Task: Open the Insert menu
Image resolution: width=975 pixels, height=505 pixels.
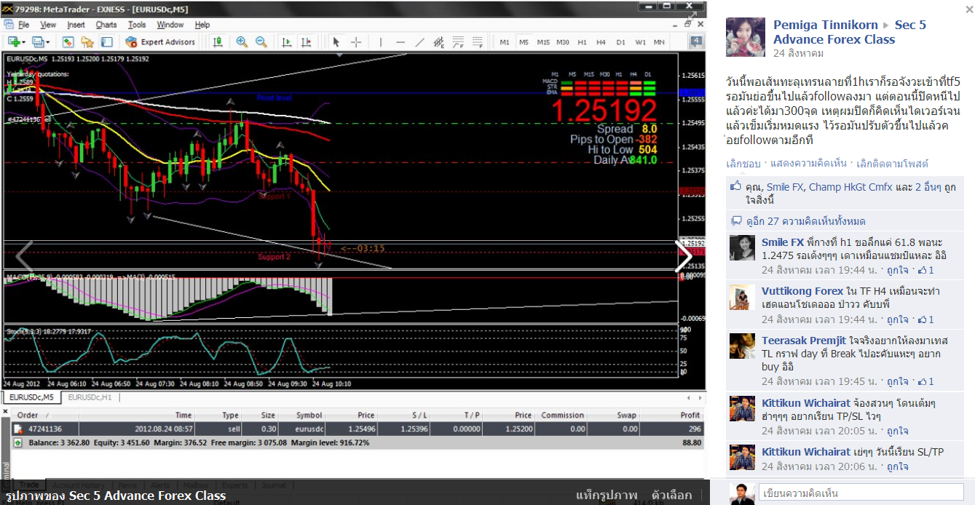Action: (x=76, y=25)
